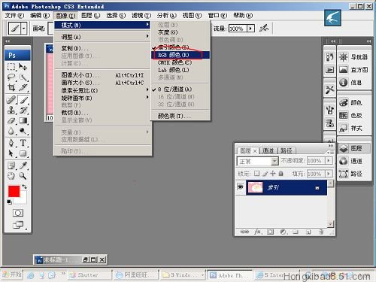Pick red foreground color swatch
Screen dimensions: 376x282
(14, 191)
